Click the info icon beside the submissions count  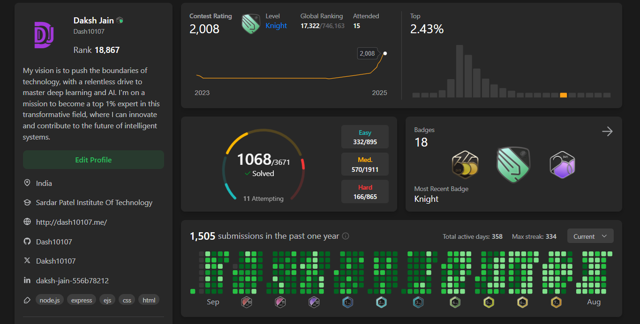click(x=346, y=236)
